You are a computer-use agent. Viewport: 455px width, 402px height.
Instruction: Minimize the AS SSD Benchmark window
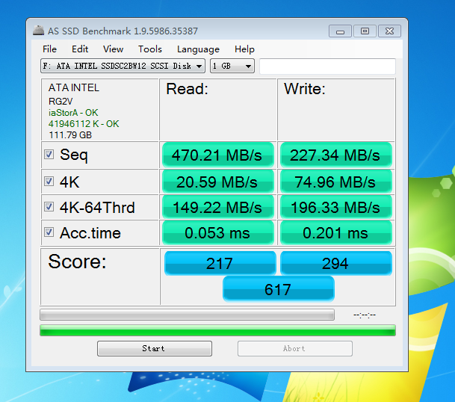pos(340,31)
